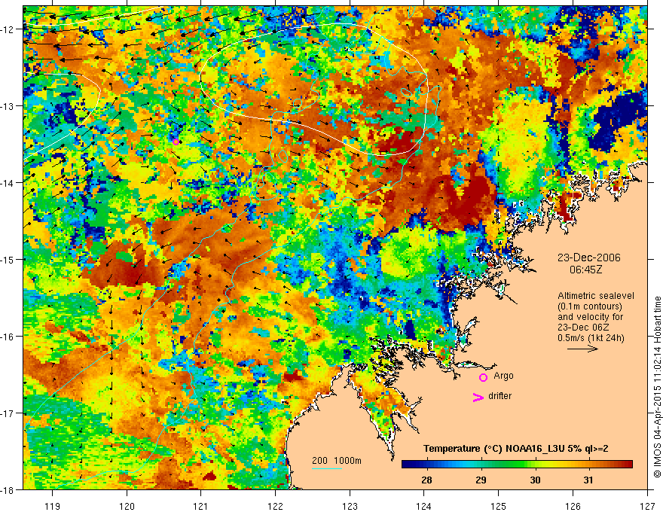
Task: Click the 0.5m/s velocity scale arrow
Action: click(x=582, y=349)
